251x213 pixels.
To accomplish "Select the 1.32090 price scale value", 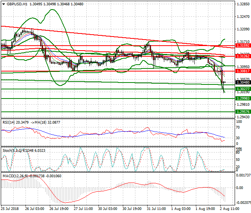I will pyautogui.click(x=243, y=29).
